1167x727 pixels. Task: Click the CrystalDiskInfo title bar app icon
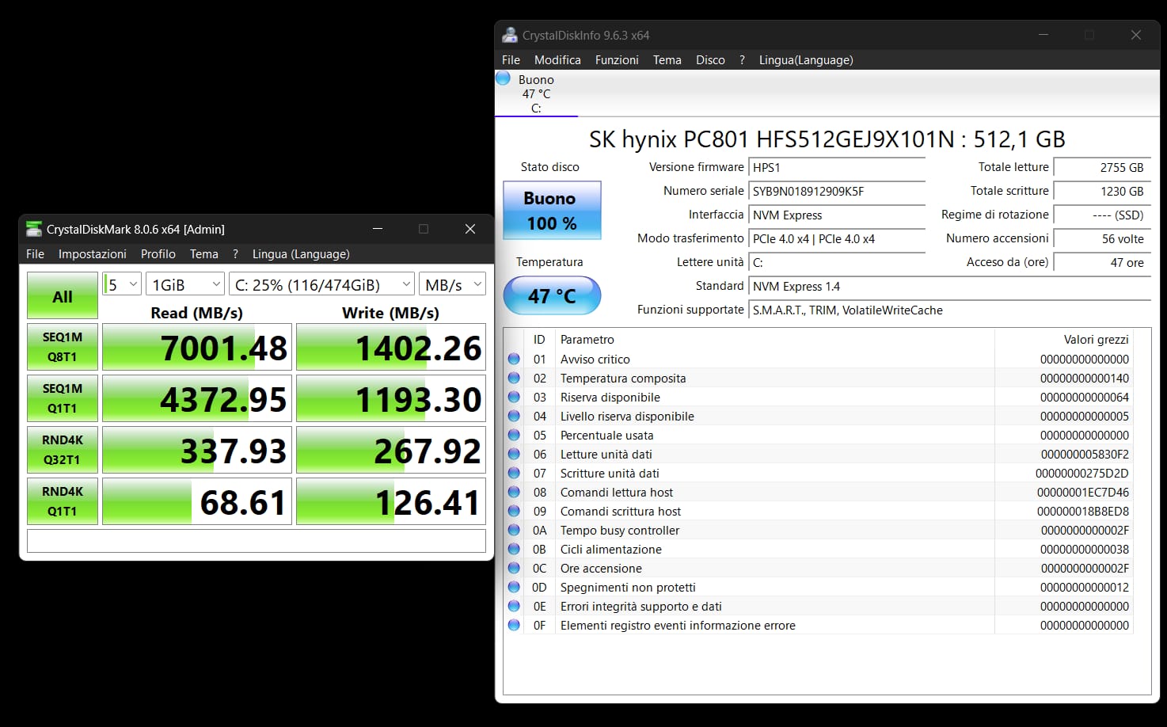coord(510,35)
